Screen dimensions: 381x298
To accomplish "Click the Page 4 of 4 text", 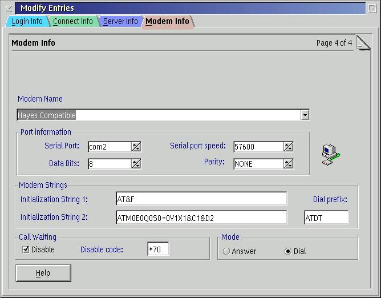I will click(x=334, y=43).
